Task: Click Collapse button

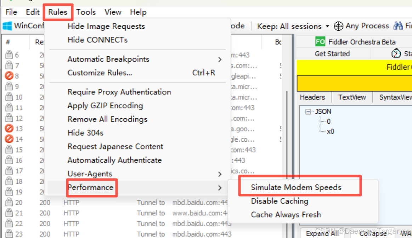Action: coord(373,233)
